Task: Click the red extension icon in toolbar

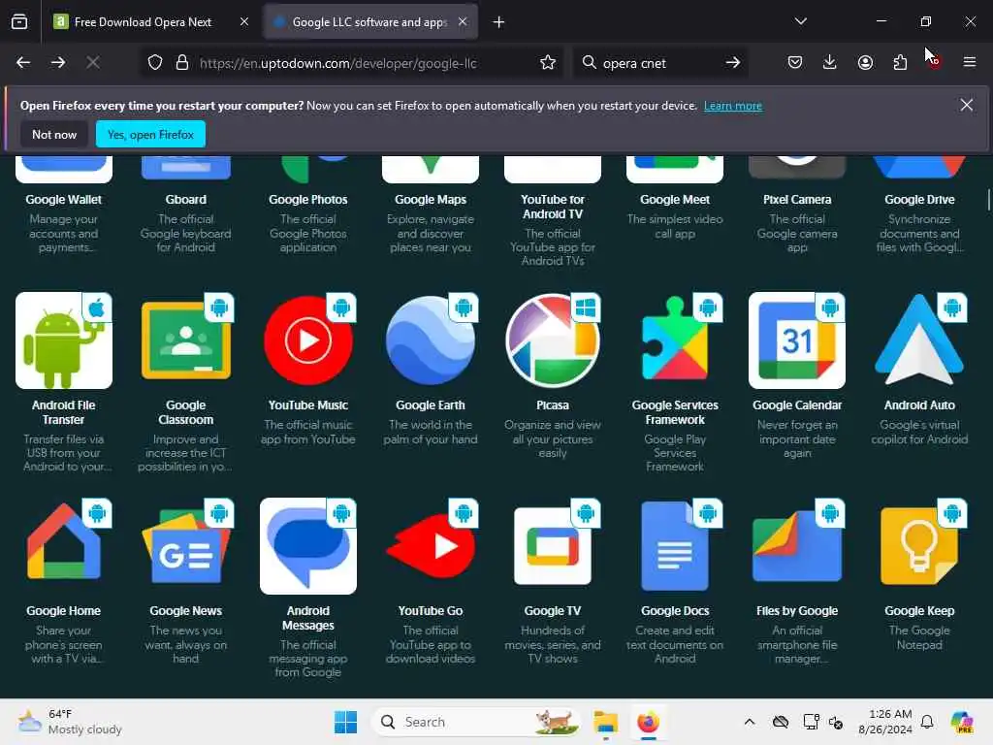Action: tap(934, 62)
